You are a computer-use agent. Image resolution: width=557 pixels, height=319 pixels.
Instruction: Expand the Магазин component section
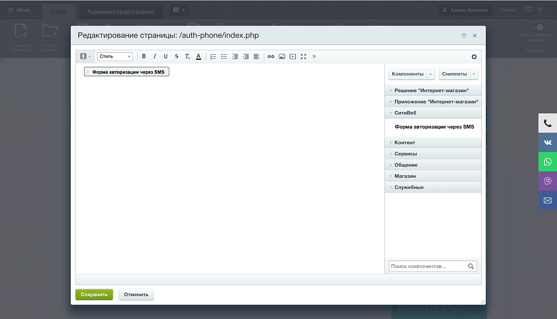[405, 176]
